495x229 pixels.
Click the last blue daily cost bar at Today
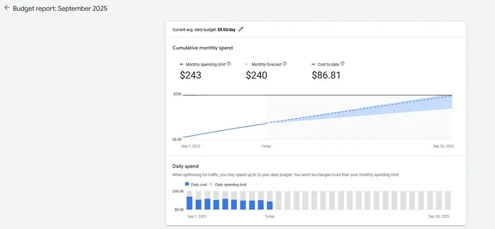point(270,205)
